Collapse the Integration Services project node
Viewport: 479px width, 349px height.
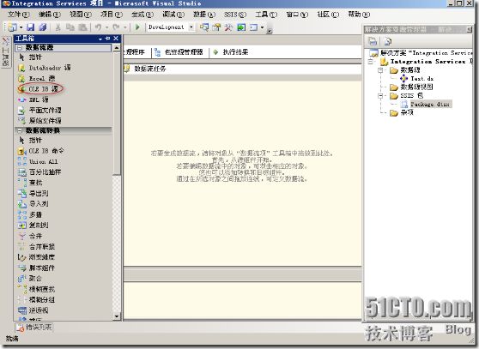(x=371, y=62)
